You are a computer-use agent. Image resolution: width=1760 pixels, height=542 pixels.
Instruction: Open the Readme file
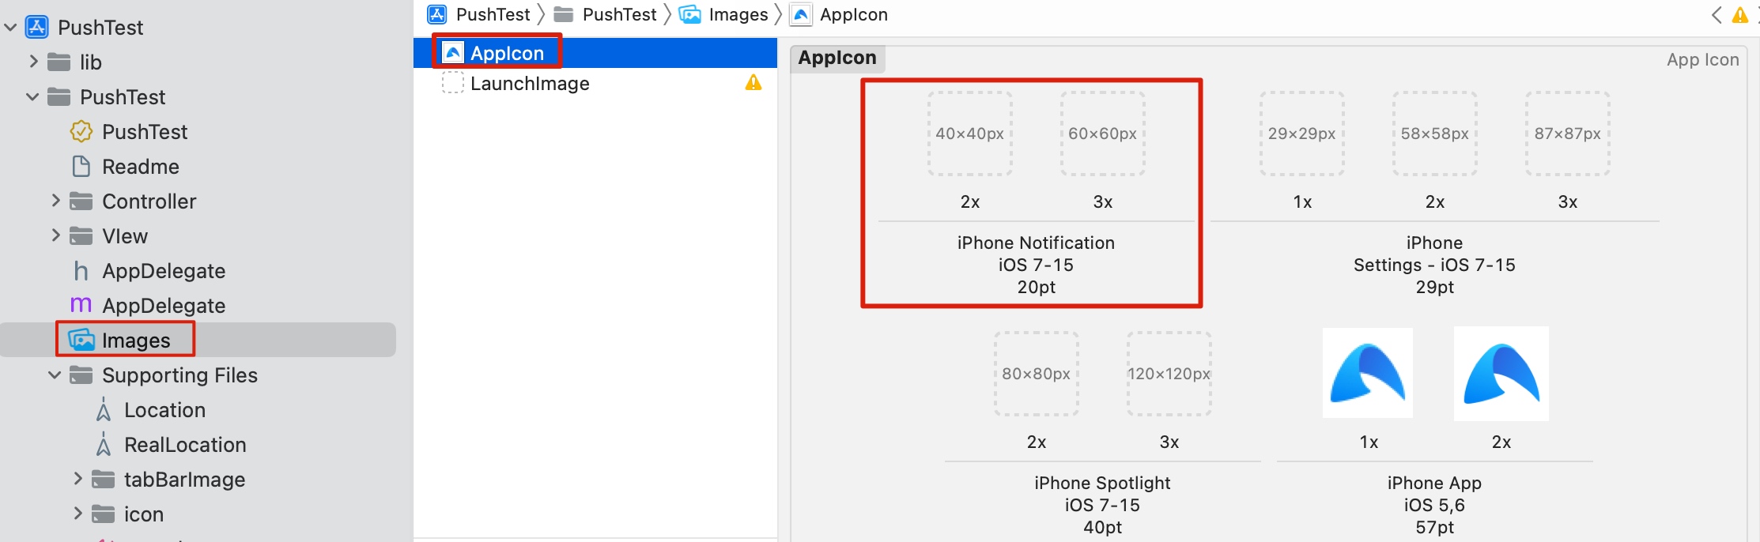(140, 167)
